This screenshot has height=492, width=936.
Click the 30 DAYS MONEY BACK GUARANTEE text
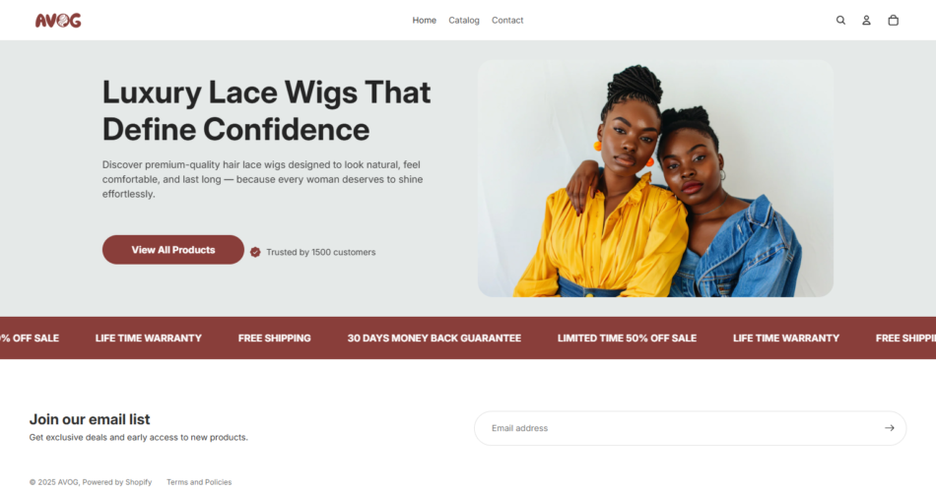434,338
